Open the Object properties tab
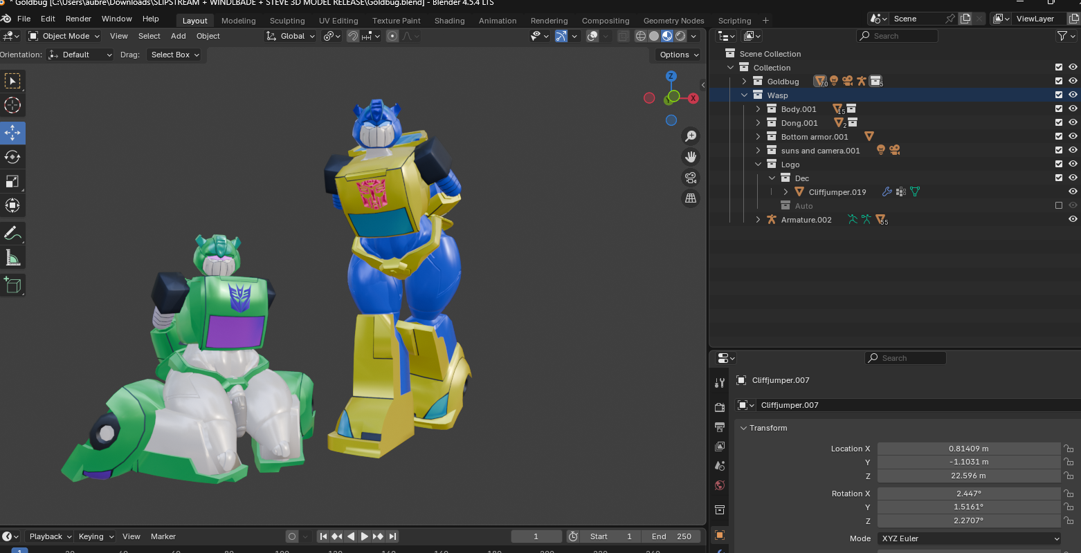The height and width of the screenshot is (553, 1081). point(720,535)
